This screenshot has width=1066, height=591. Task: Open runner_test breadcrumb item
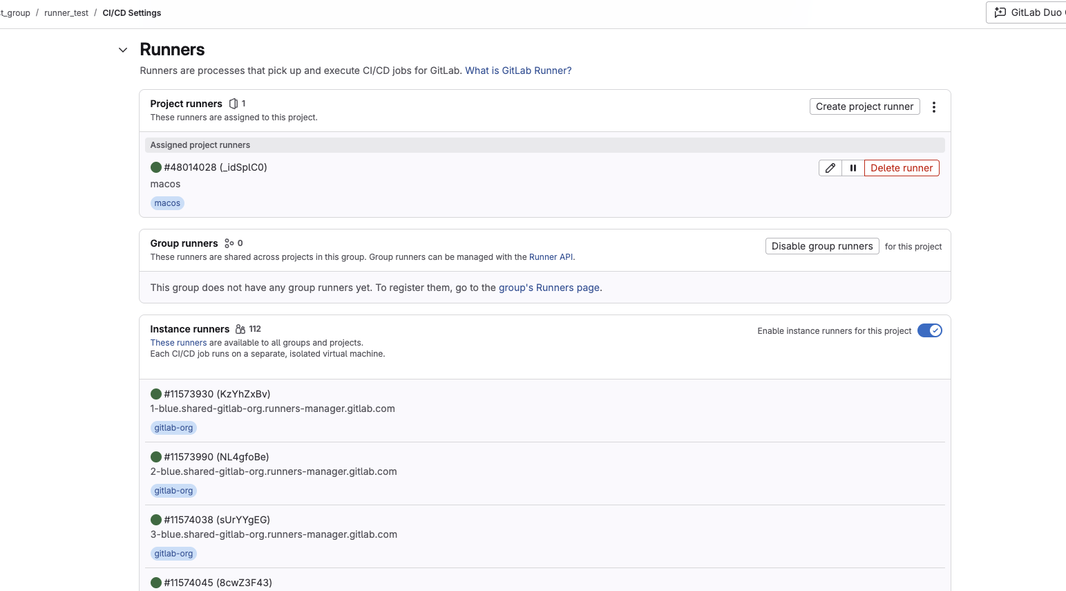(66, 13)
